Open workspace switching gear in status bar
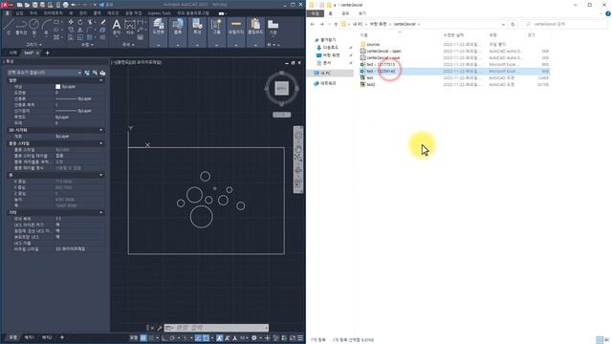The height and width of the screenshot is (344, 612). [x=254, y=337]
